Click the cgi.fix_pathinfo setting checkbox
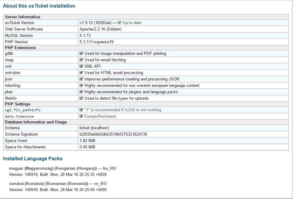Viewport: 293px width, 199px height. click(x=81, y=110)
